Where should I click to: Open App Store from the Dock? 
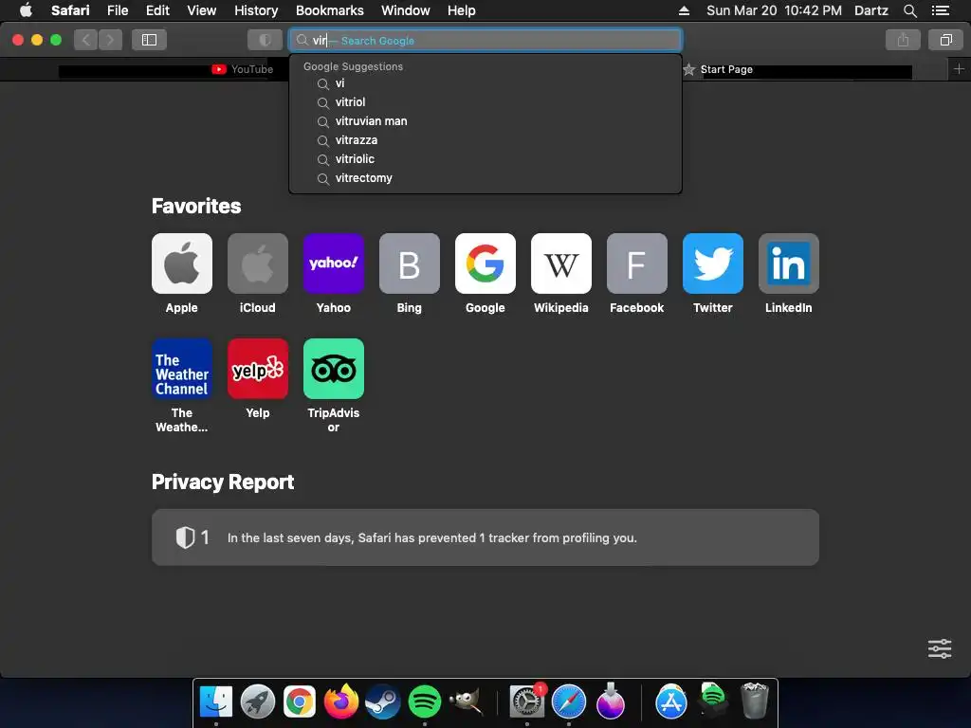click(671, 702)
